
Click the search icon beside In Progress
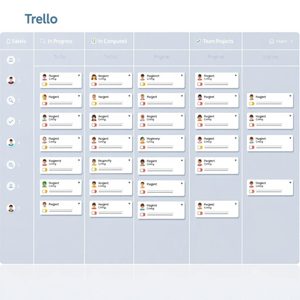tap(43, 41)
